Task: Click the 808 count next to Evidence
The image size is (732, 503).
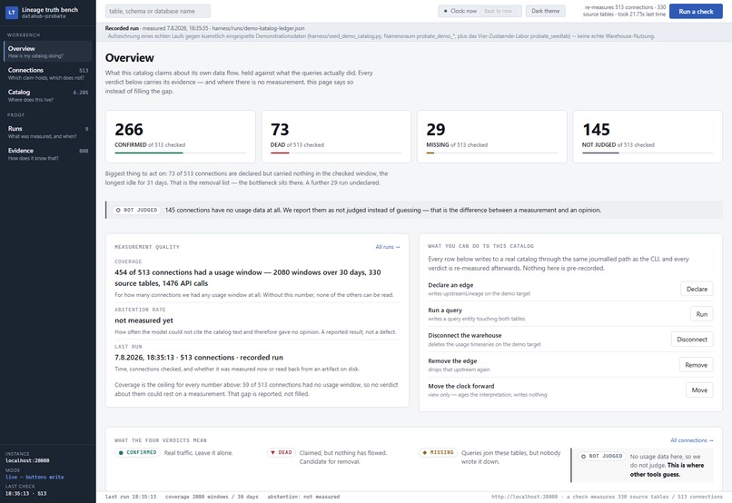Action: pos(84,151)
